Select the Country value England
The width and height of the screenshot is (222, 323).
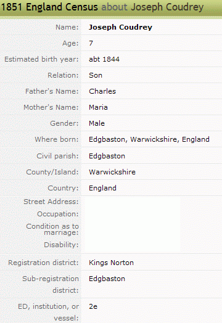[x=102, y=188]
